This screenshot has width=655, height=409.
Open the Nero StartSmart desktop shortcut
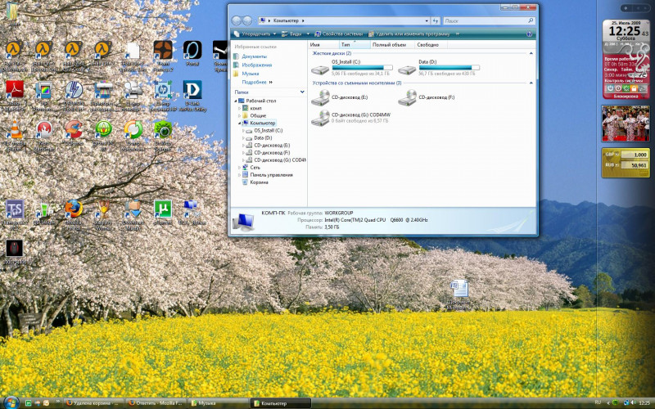click(x=44, y=129)
